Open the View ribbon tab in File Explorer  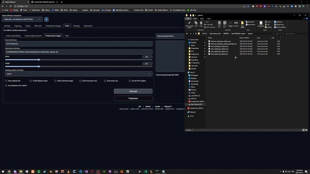[209, 18]
